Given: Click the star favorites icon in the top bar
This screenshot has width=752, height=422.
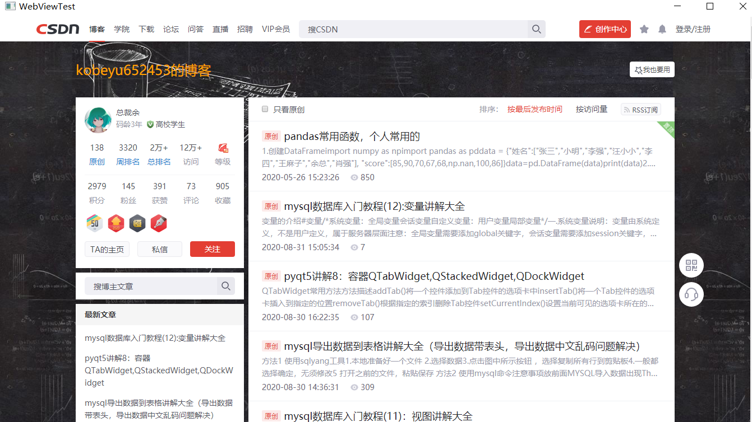Looking at the screenshot, I should point(644,29).
